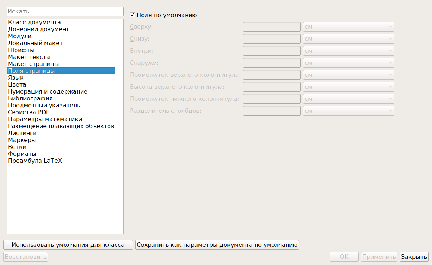The height and width of the screenshot is (265, 432).
Task: Uncheck the "Поля по умолчанию" checkbox
Action: pyautogui.click(x=132, y=15)
